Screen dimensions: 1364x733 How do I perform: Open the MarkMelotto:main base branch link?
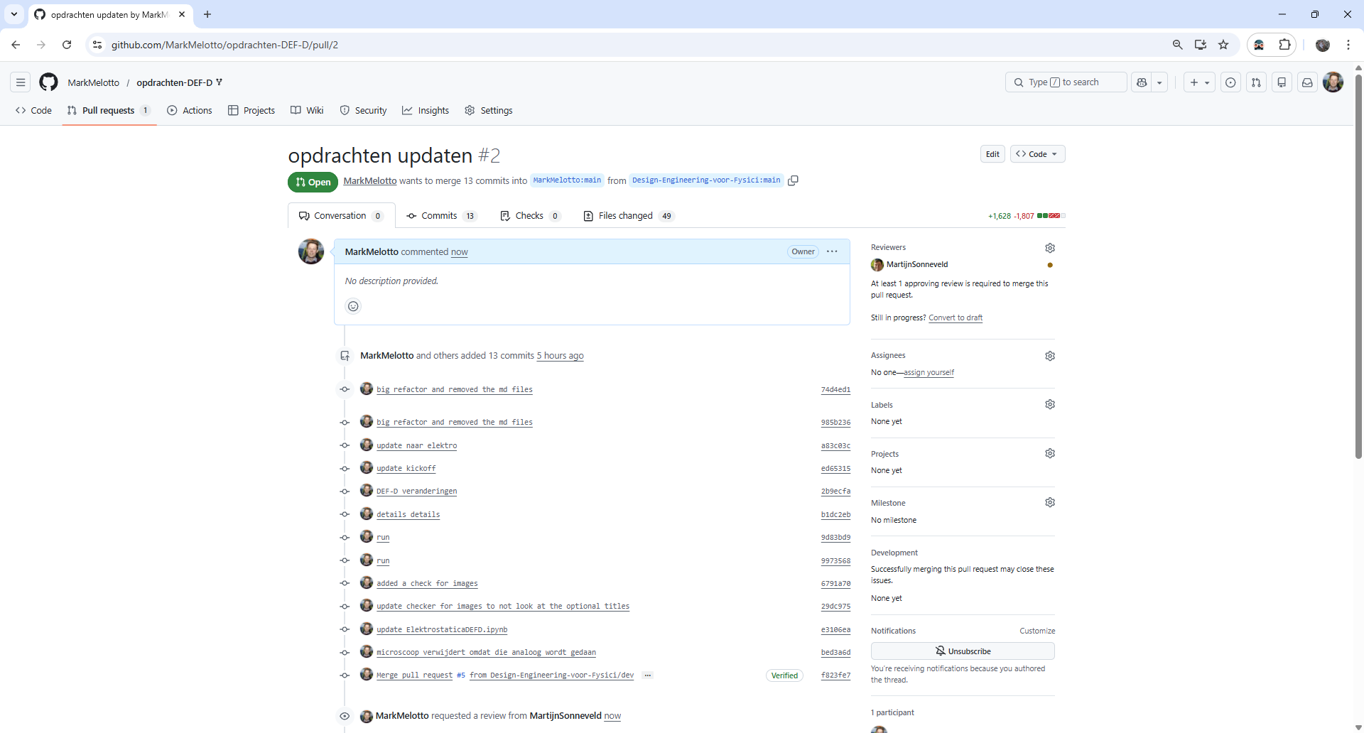coord(567,180)
